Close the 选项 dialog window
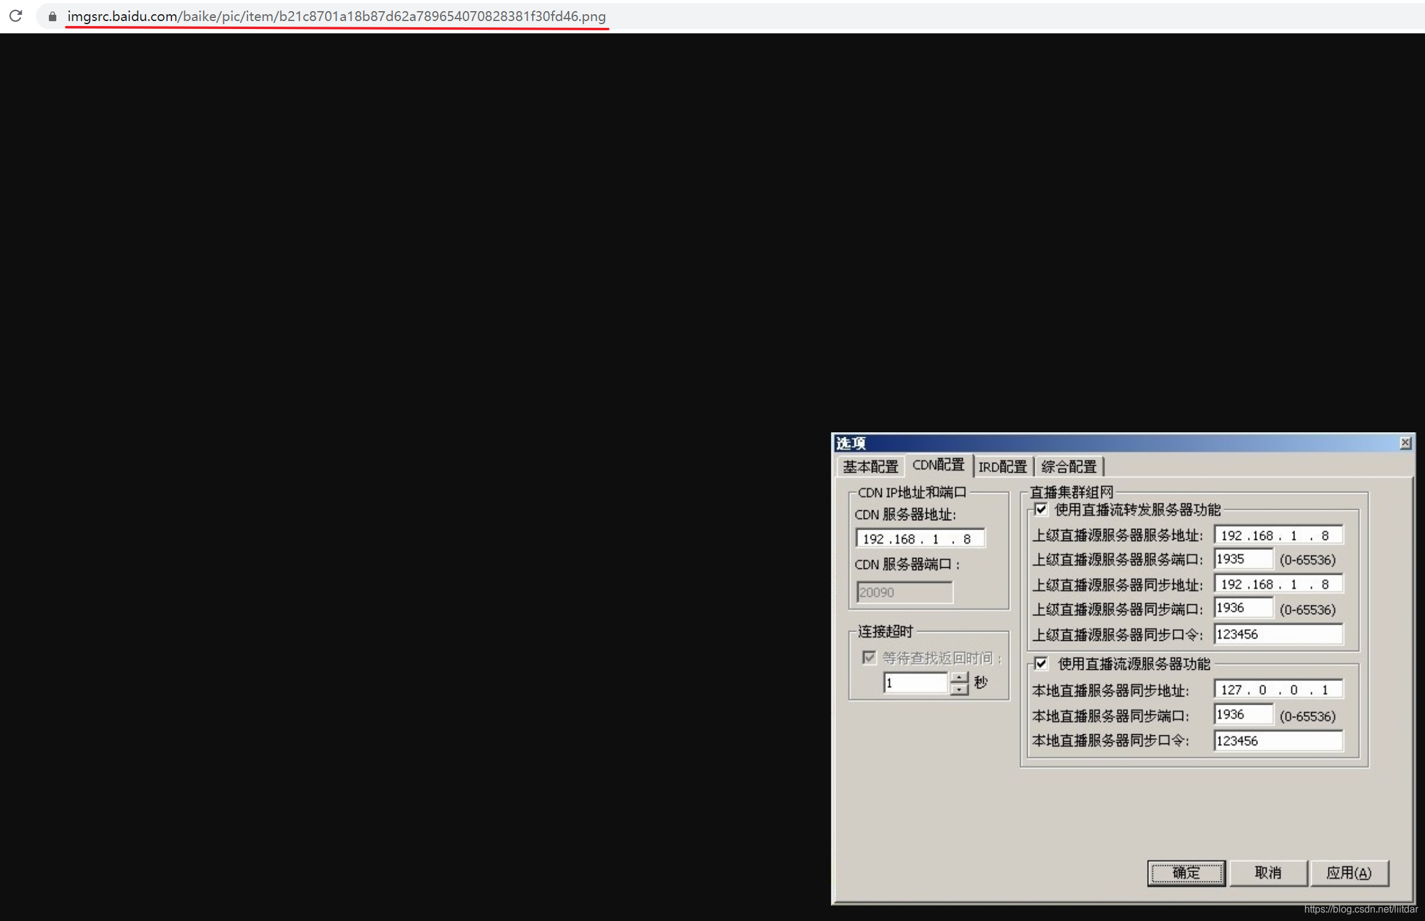This screenshot has height=921, width=1425. pos(1405,443)
